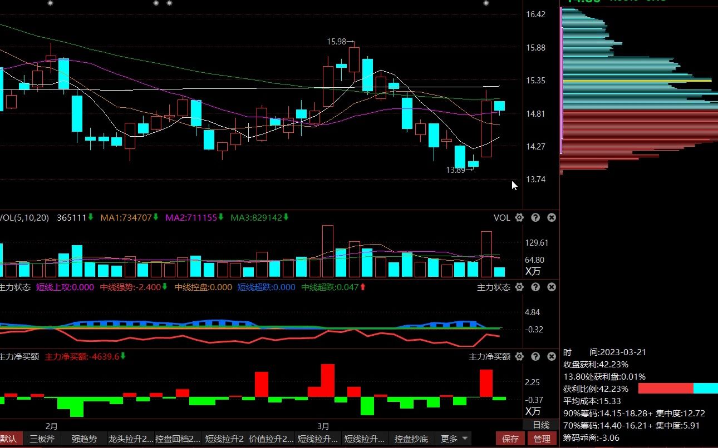Click the 短线上攻:0.000 indicator value
The height and width of the screenshot is (448, 718).
click(x=65, y=287)
